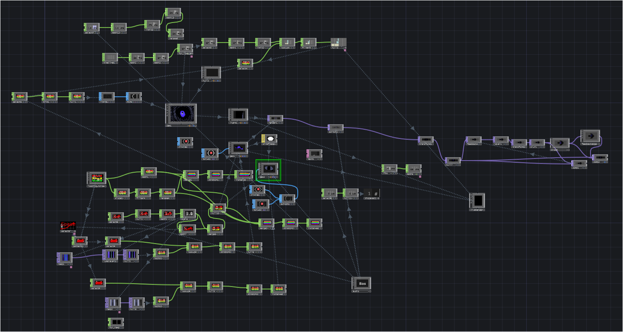Select the topmost large arrow-preview node at far right
Screen dimensions: 623x332
[x=590, y=136]
